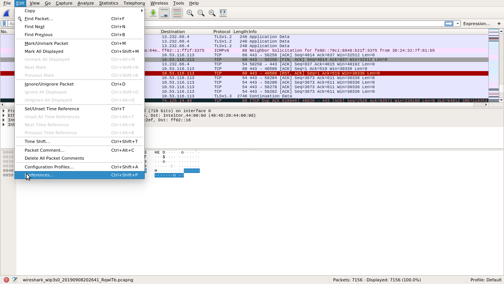Open the Statistics menu
The width and height of the screenshot is (504, 284).
click(109, 3)
